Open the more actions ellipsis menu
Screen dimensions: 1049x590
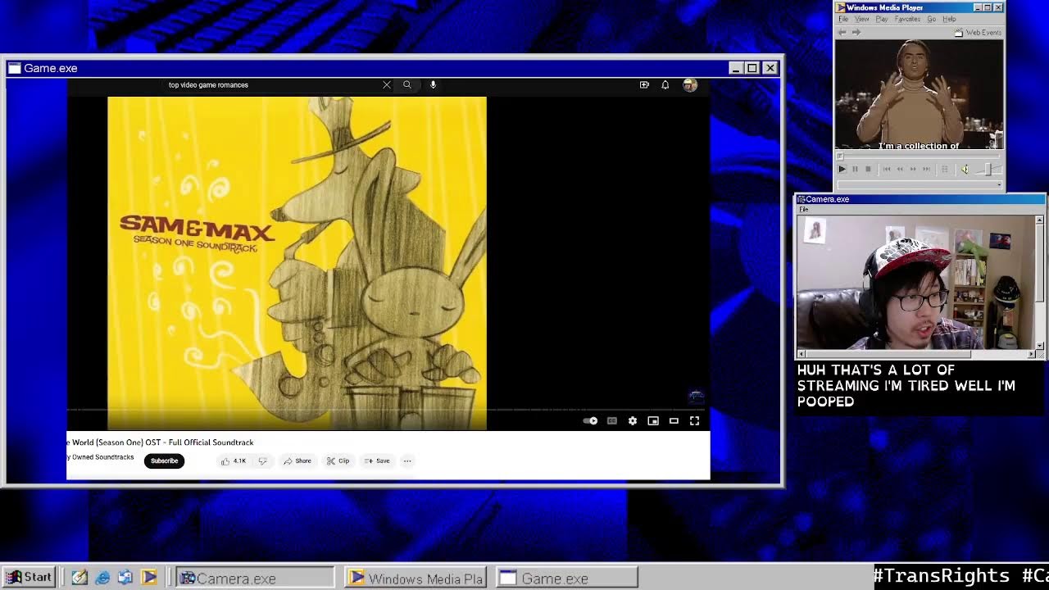407,461
